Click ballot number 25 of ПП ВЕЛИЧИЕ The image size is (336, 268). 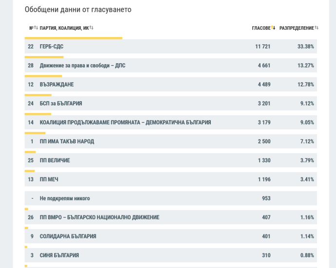[31, 160]
